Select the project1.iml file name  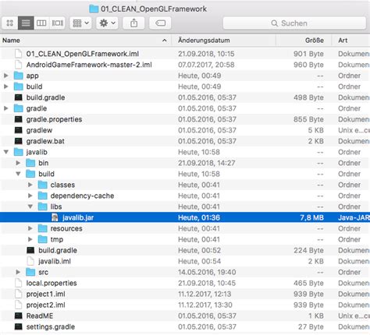point(45,294)
